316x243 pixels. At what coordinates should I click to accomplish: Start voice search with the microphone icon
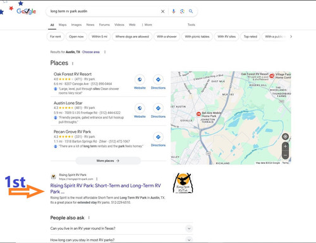(173, 11)
